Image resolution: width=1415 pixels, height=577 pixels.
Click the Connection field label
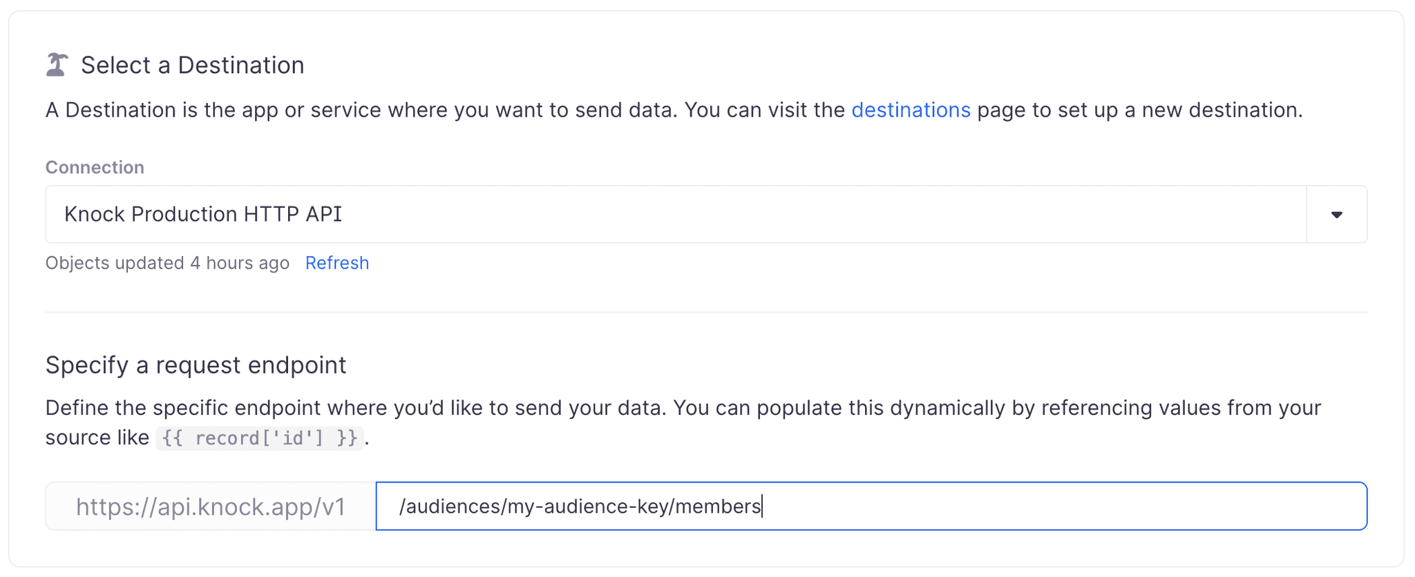click(95, 167)
